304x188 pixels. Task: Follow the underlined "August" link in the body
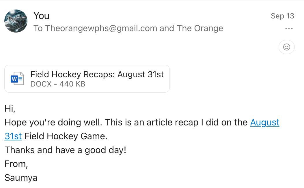click(264, 123)
